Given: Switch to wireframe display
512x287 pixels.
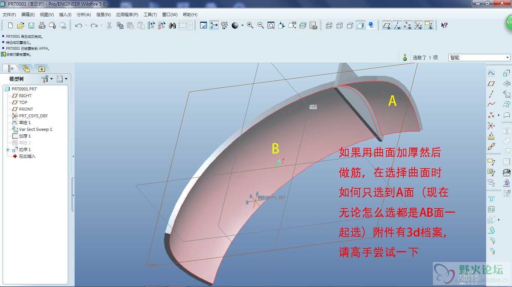Looking at the screenshot, I should (329, 25).
